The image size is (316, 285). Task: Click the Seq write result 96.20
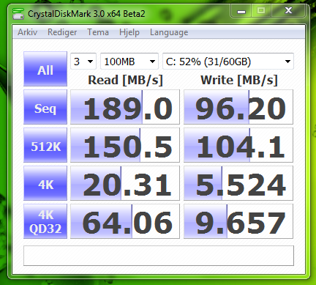[x=238, y=107]
